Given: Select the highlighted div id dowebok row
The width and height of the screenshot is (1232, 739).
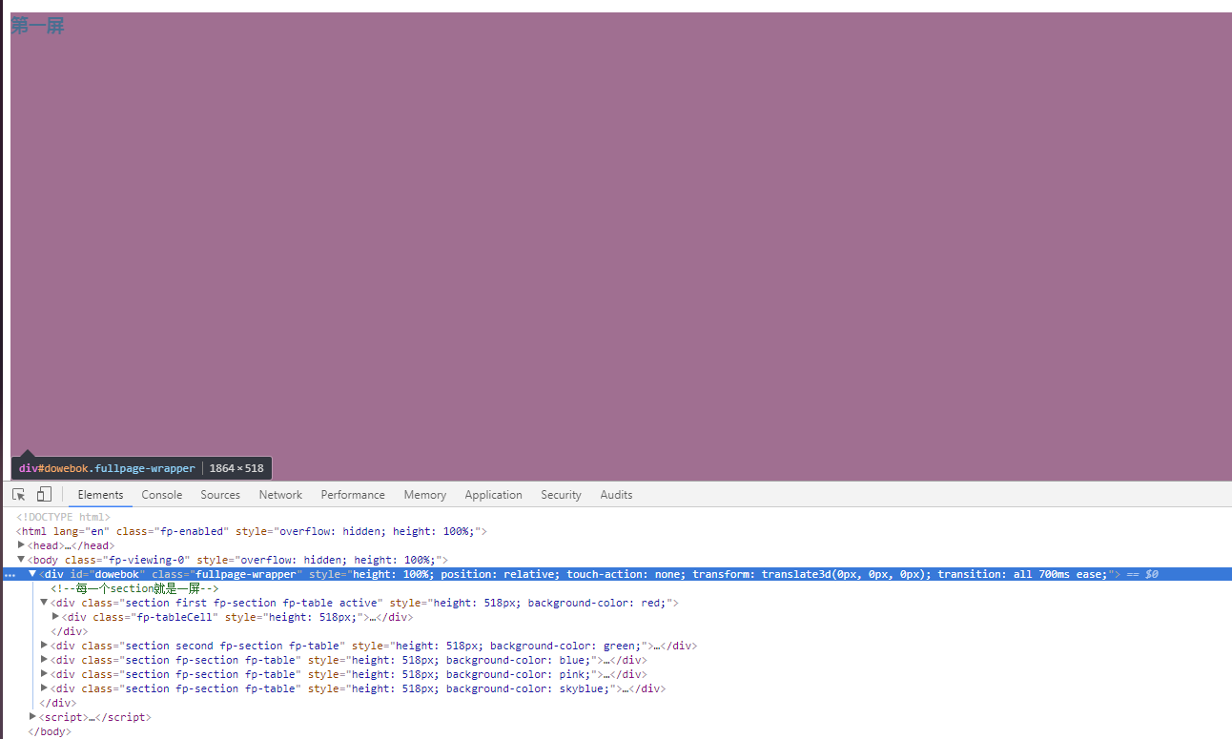Looking at the screenshot, I should click(x=616, y=574).
